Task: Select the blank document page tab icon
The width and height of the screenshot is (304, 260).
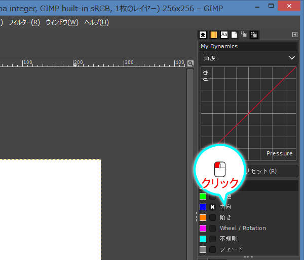Action: coord(234,35)
